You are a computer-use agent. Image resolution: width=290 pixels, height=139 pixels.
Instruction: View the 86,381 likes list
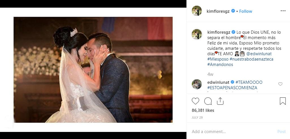pyautogui.click(x=203, y=110)
